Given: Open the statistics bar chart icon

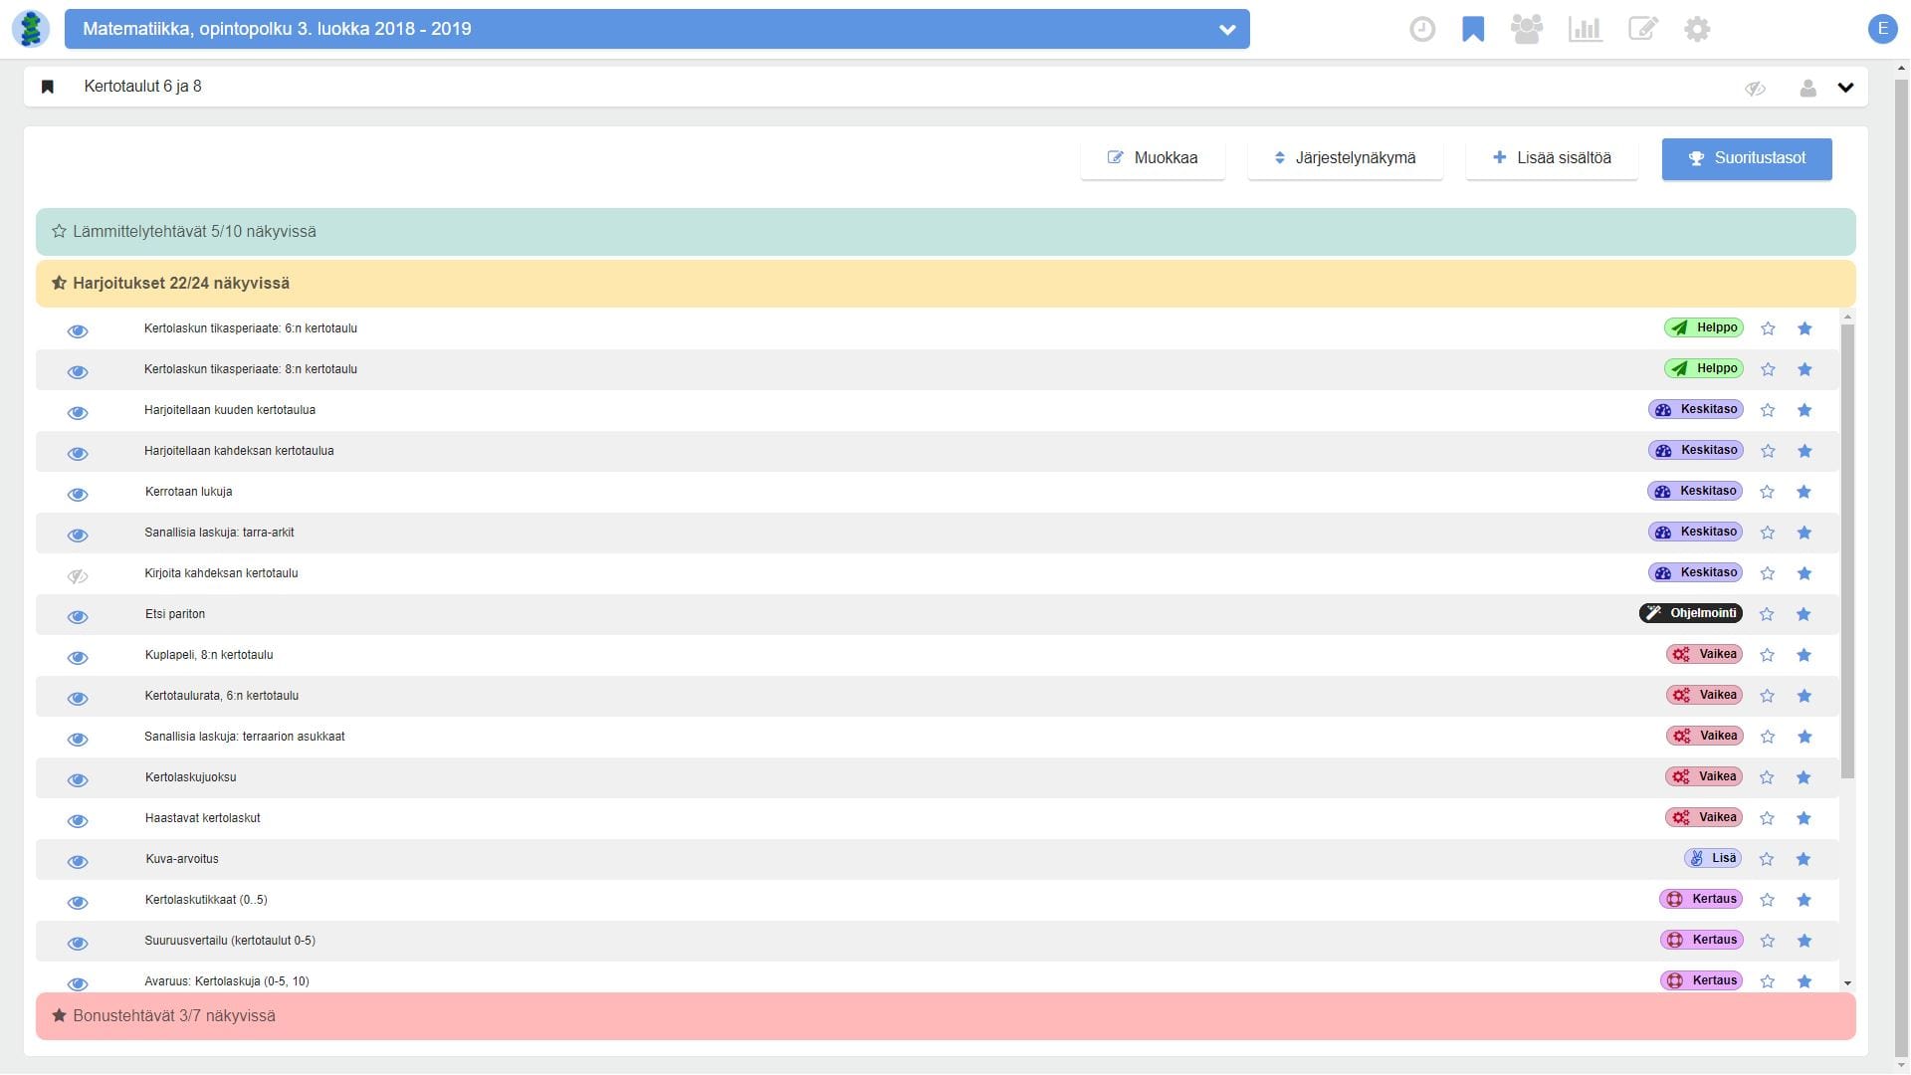Looking at the screenshot, I should pyautogui.click(x=1585, y=29).
